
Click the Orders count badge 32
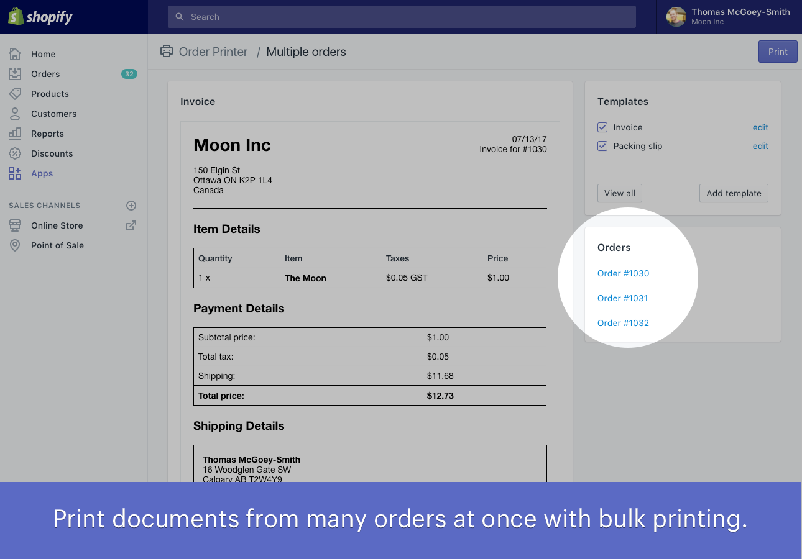129,74
